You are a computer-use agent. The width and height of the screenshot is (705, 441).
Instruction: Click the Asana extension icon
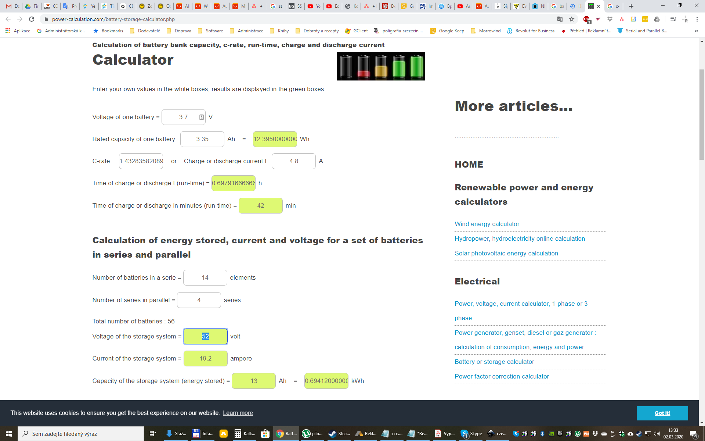click(x=622, y=19)
